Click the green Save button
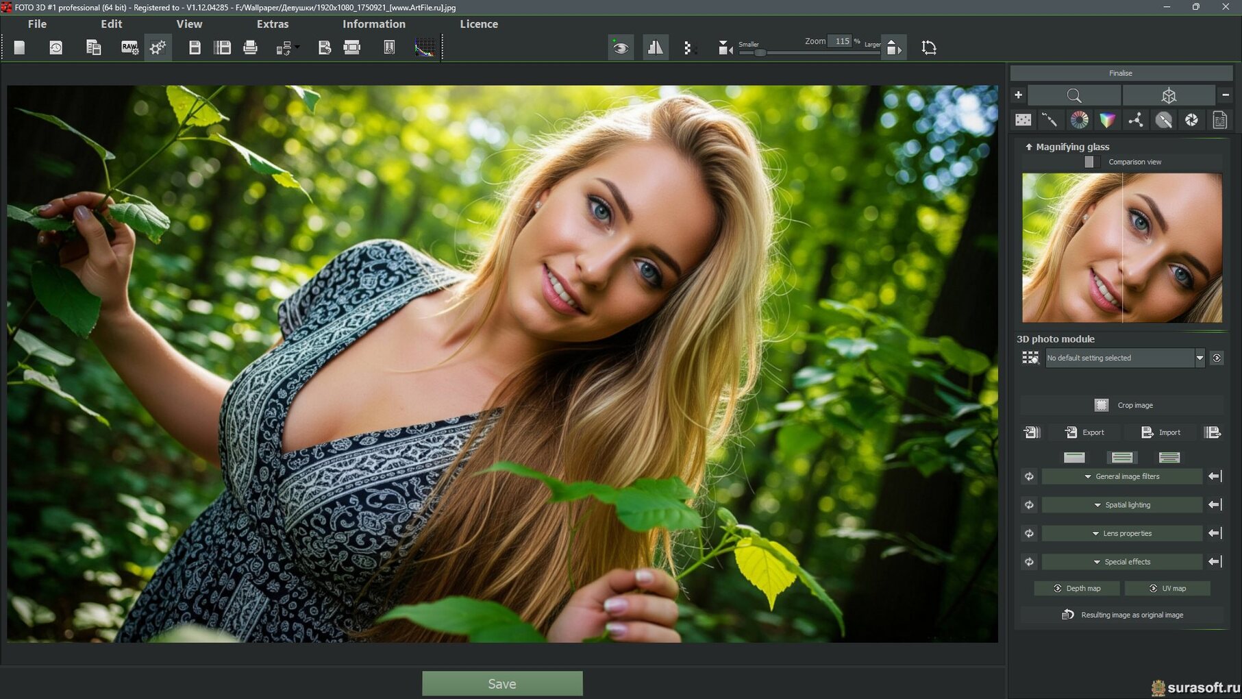 pyautogui.click(x=501, y=683)
